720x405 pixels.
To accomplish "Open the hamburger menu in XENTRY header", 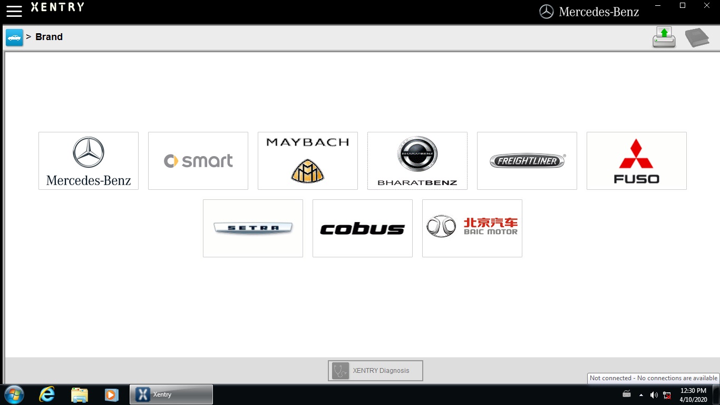I will point(14,11).
